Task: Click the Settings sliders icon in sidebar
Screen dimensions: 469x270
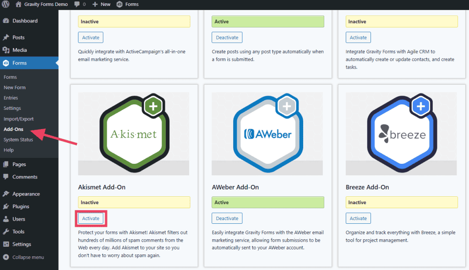Action: [5, 244]
